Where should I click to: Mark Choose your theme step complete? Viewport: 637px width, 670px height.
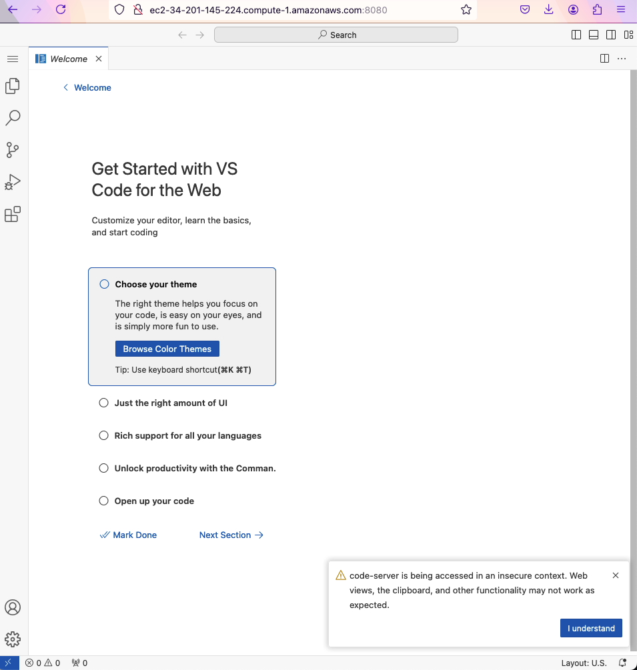tap(104, 284)
